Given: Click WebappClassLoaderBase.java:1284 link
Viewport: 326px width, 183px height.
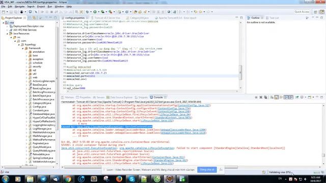Looking at the screenshot, I should point(183,130).
